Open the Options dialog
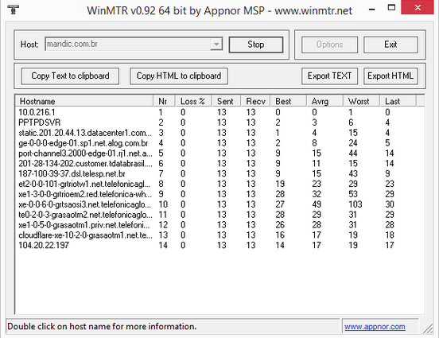This screenshot has width=439, height=338. (329, 45)
